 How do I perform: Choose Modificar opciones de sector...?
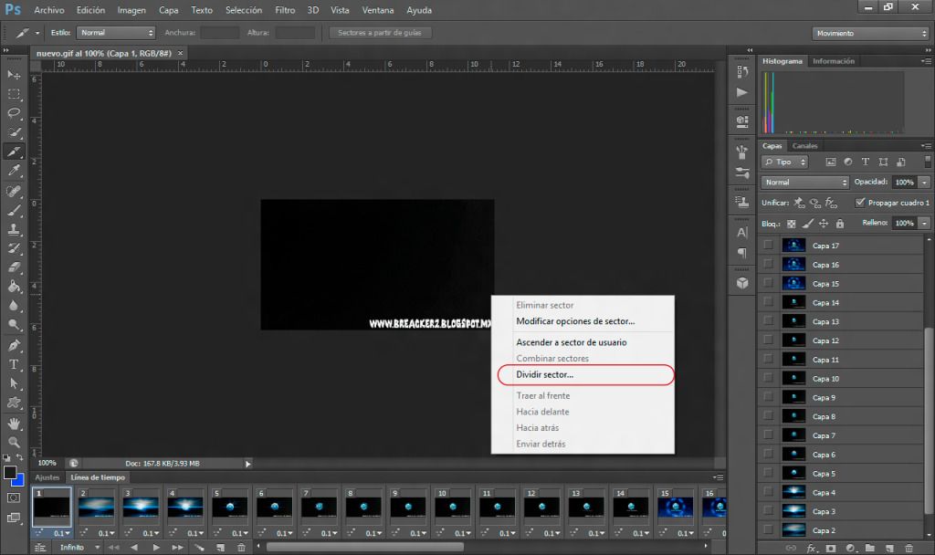[575, 320]
